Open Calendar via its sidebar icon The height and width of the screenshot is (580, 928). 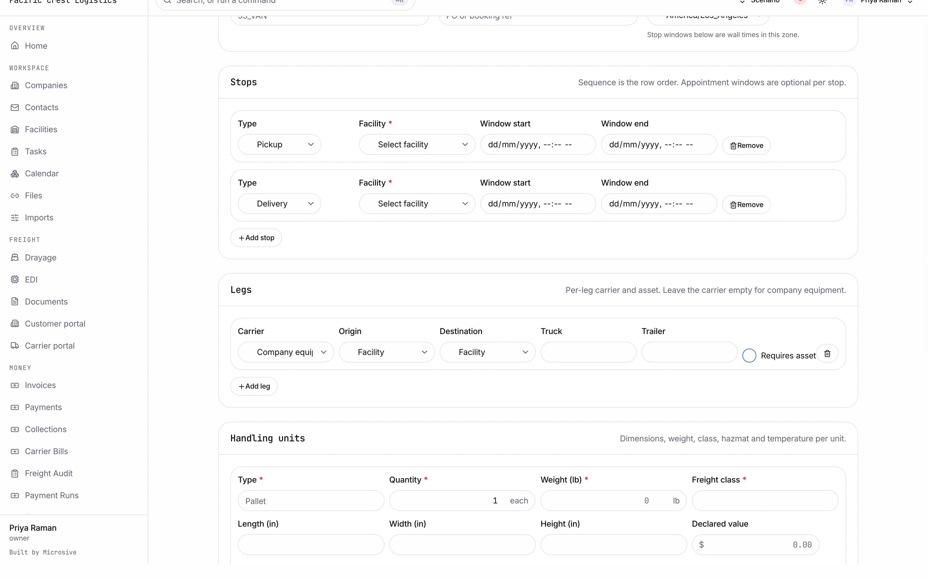coord(14,173)
